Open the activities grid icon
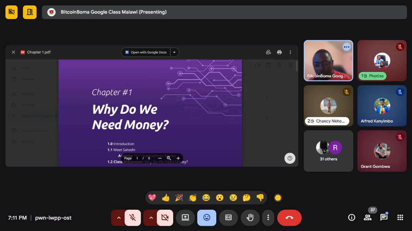Image resolution: width=412 pixels, height=231 pixels. (400, 217)
